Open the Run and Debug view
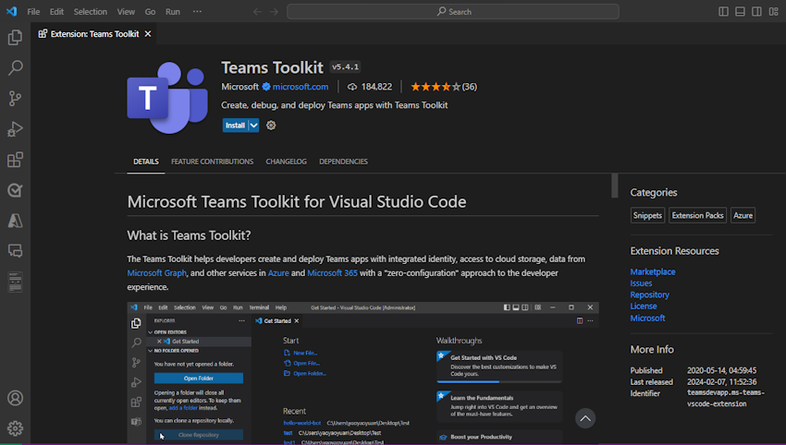The image size is (786, 445). click(x=15, y=129)
